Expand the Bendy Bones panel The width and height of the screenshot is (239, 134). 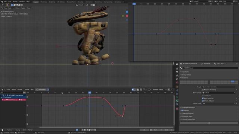tap(186, 75)
